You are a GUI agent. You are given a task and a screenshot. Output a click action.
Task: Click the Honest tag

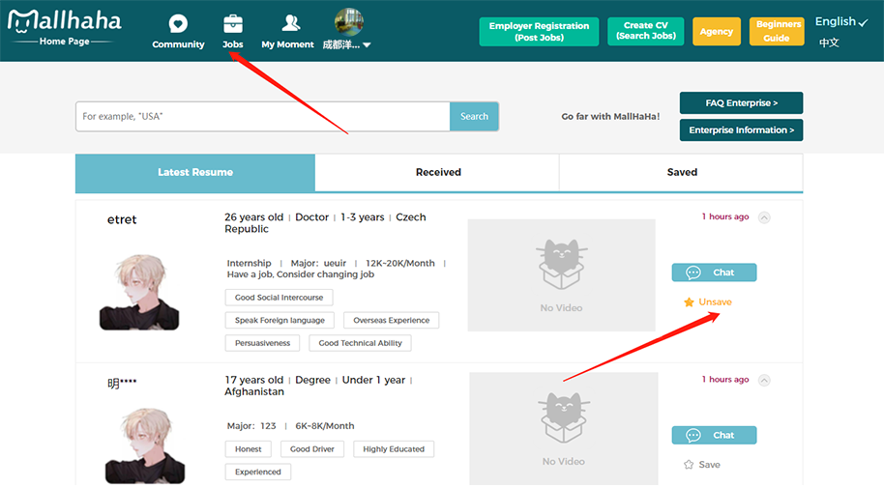[248, 449]
